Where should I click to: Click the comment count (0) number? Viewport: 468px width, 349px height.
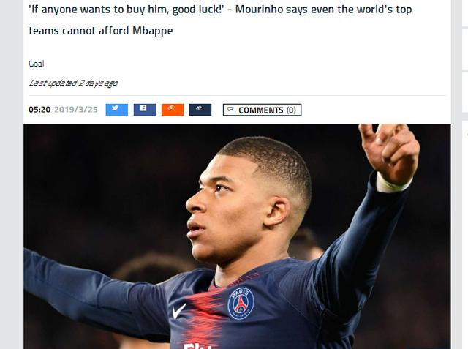291,110
